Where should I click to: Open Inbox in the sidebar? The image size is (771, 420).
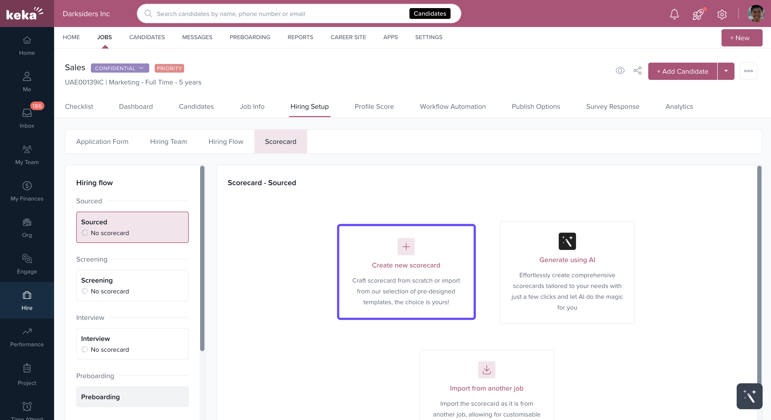click(x=27, y=118)
